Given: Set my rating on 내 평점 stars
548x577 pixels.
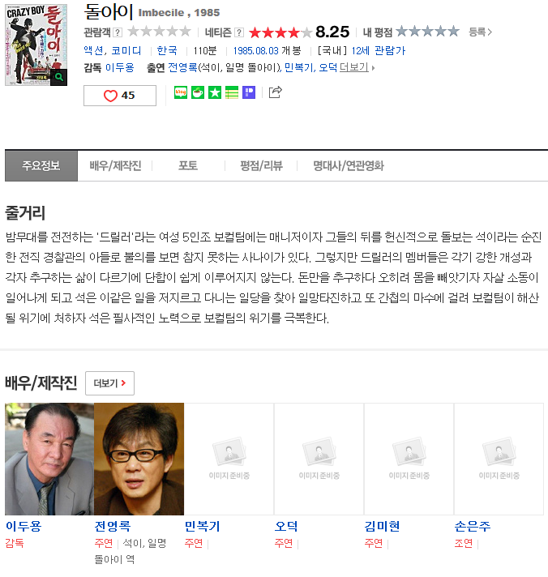Looking at the screenshot, I should [427, 32].
